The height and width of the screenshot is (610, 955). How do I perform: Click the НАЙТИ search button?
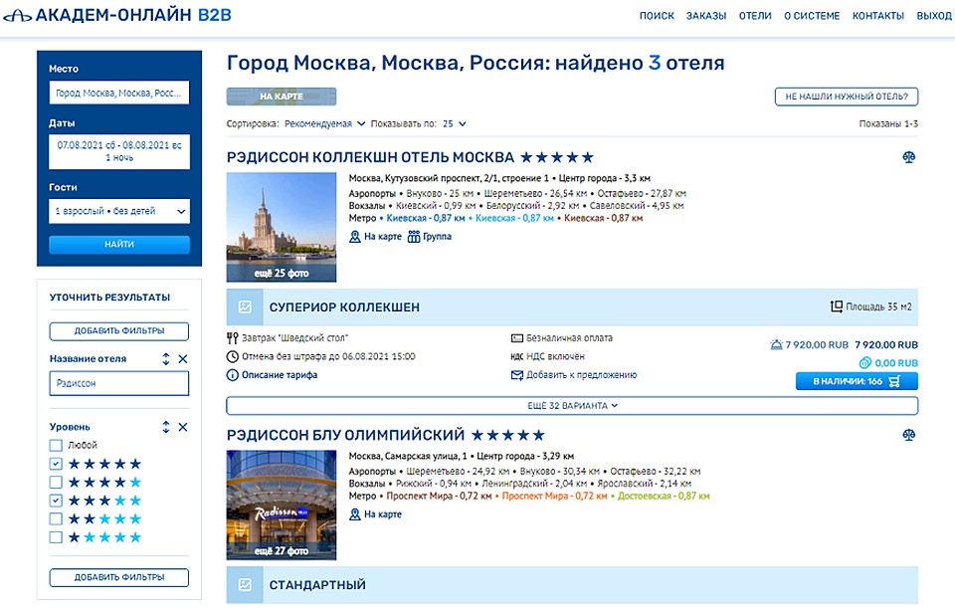click(119, 245)
